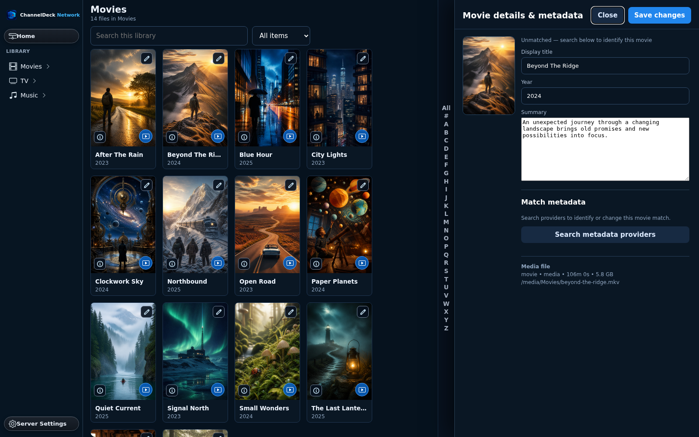
Task: Open info for Quiet Current
Action: tap(100, 391)
